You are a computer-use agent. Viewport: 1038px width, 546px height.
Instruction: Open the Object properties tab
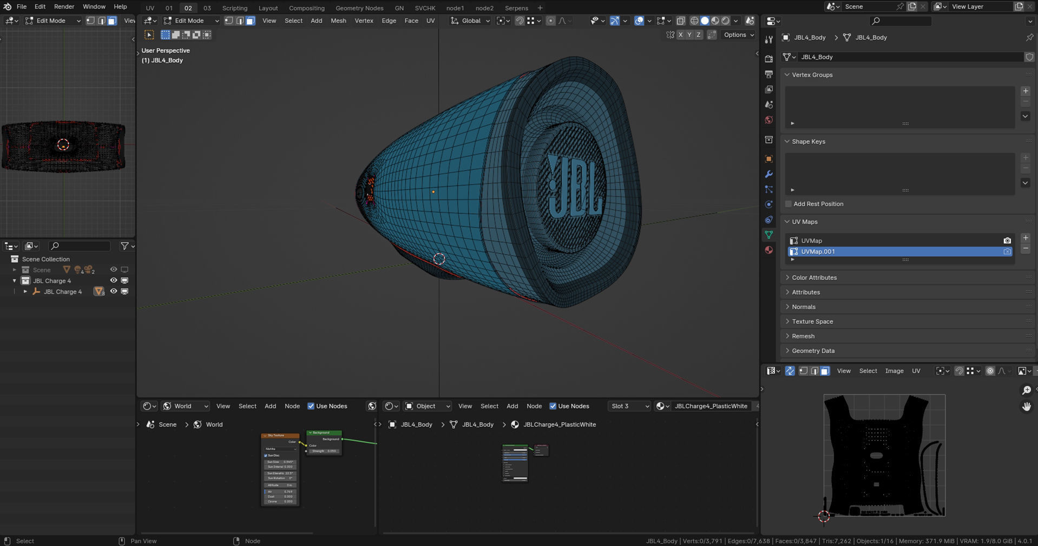(768, 159)
